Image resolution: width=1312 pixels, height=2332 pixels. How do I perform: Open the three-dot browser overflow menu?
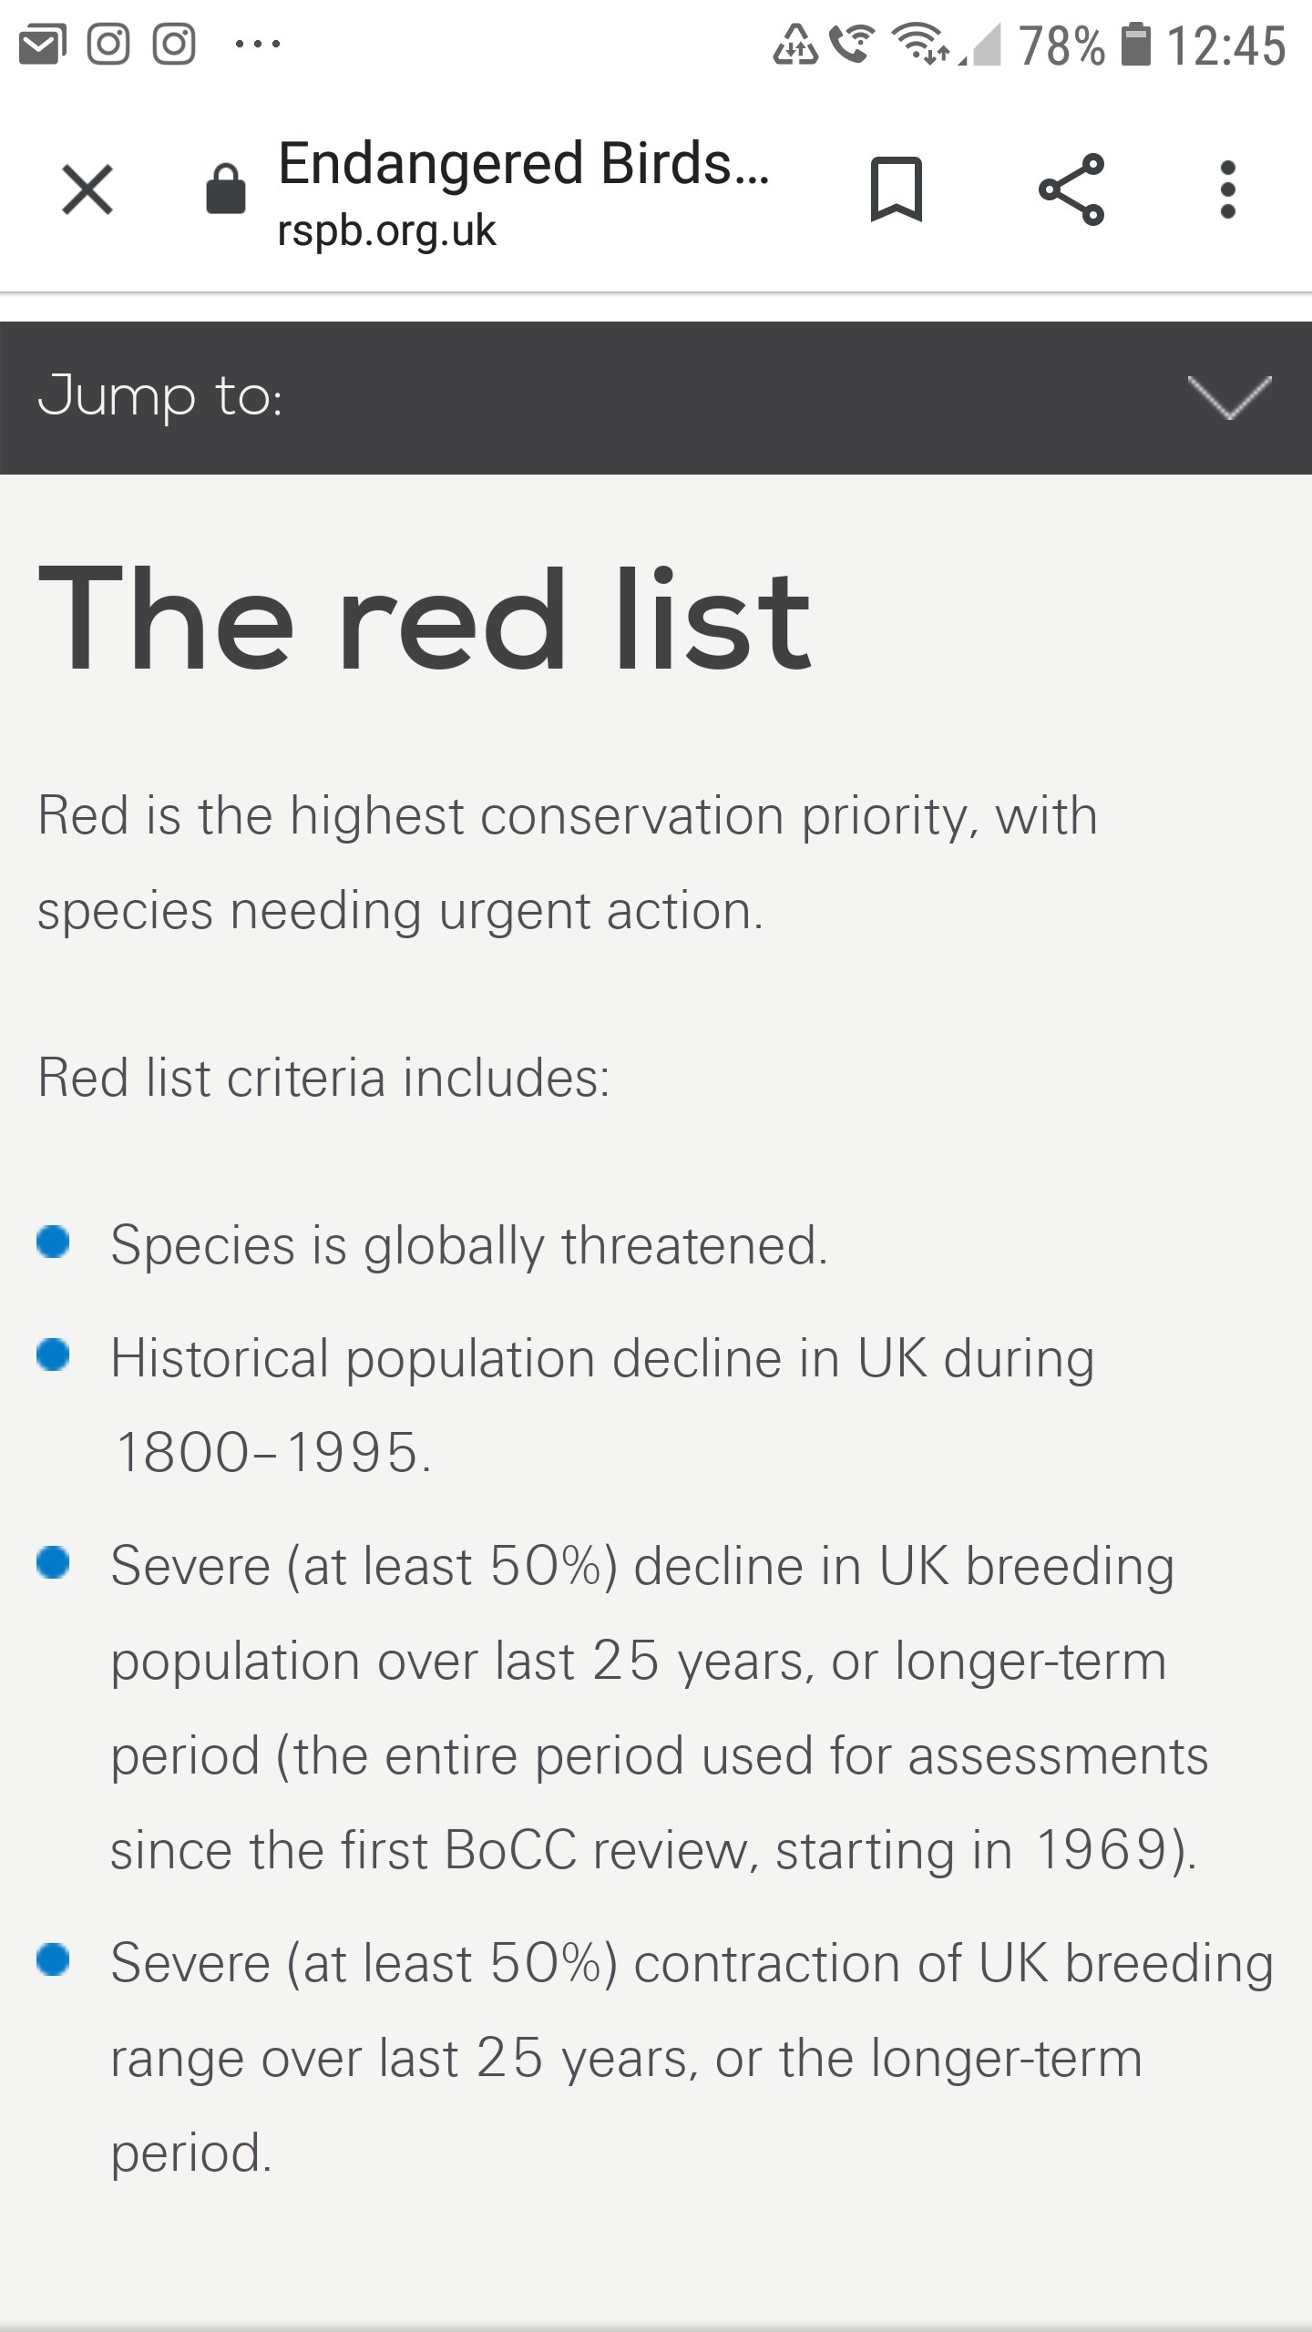1228,189
